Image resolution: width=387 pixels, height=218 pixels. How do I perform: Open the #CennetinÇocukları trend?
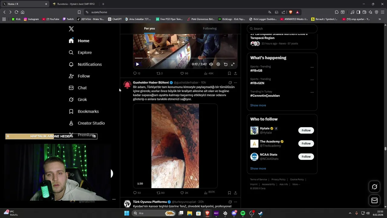tap(265, 96)
